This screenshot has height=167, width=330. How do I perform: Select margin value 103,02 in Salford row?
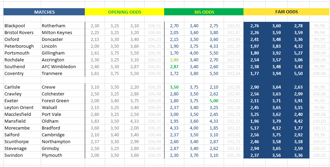click(x=234, y=135)
